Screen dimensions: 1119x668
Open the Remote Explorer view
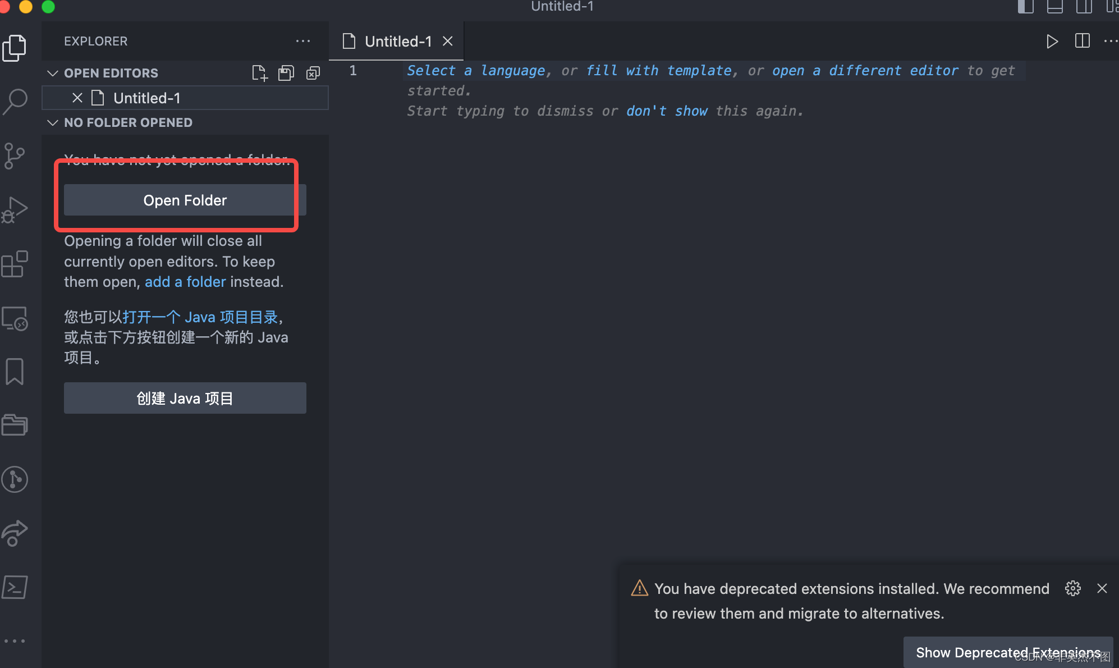coord(15,318)
